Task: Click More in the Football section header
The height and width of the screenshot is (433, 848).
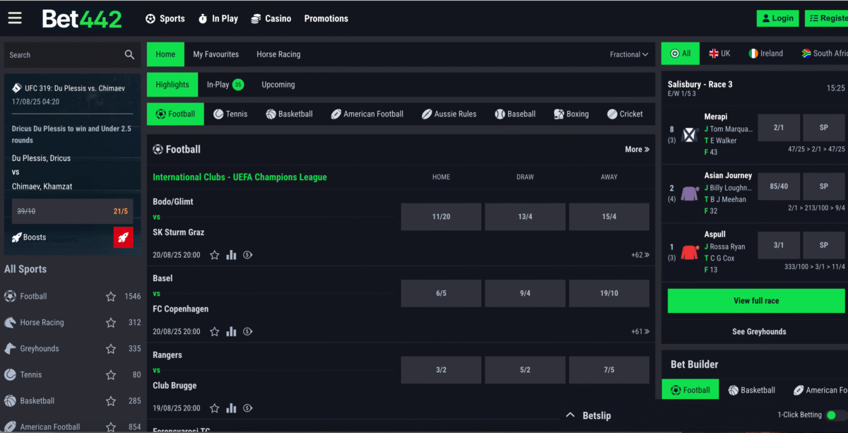Action: click(x=637, y=149)
